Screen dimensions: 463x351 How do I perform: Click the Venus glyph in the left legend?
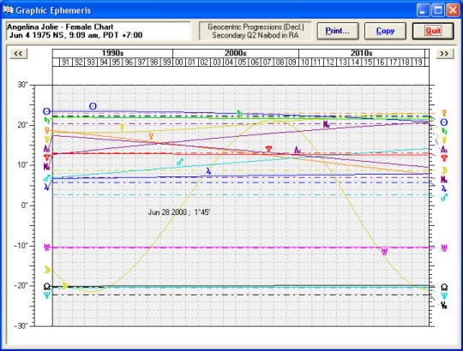(x=46, y=130)
